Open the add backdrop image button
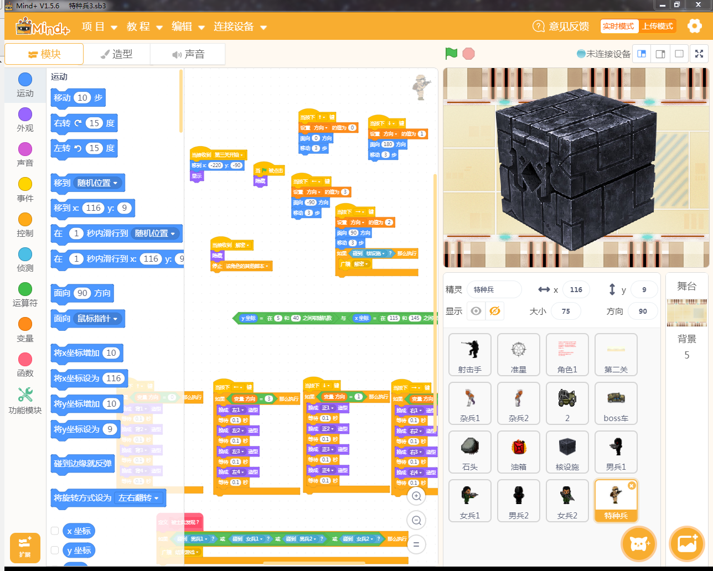The height and width of the screenshot is (571, 713). click(687, 544)
